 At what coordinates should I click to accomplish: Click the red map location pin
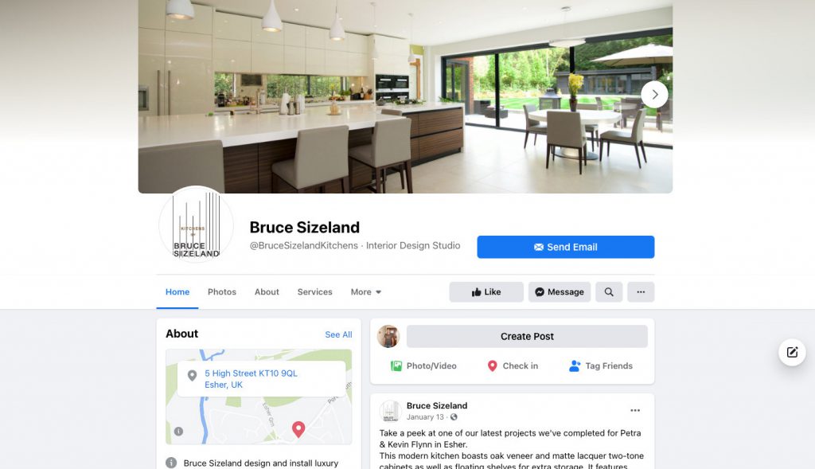tap(298, 429)
